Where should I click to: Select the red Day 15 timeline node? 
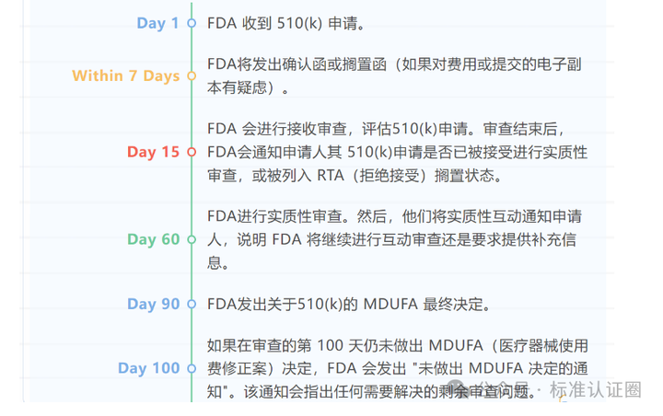pyautogui.click(x=192, y=152)
